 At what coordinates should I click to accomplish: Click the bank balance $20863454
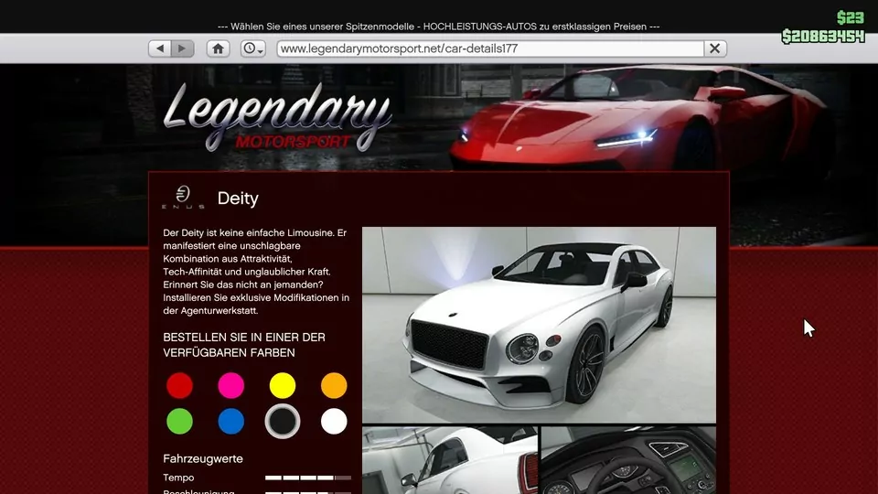tap(823, 37)
